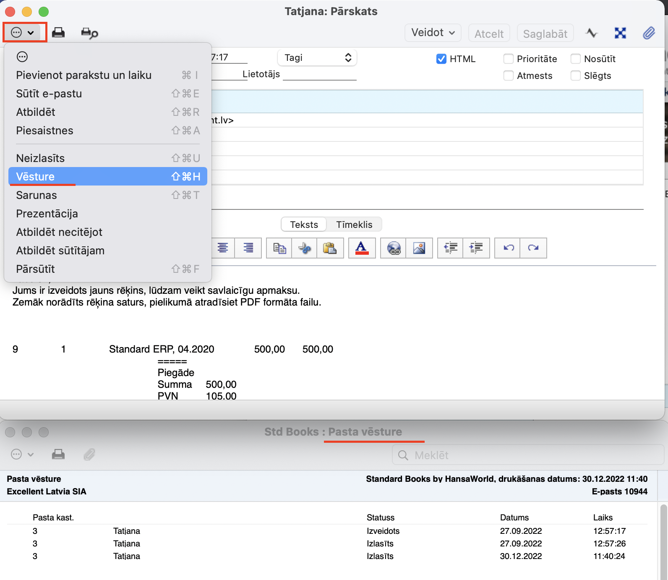The width and height of the screenshot is (668, 580).
Task: Open print preview with the printer-magnifier icon
Action: 89,33
